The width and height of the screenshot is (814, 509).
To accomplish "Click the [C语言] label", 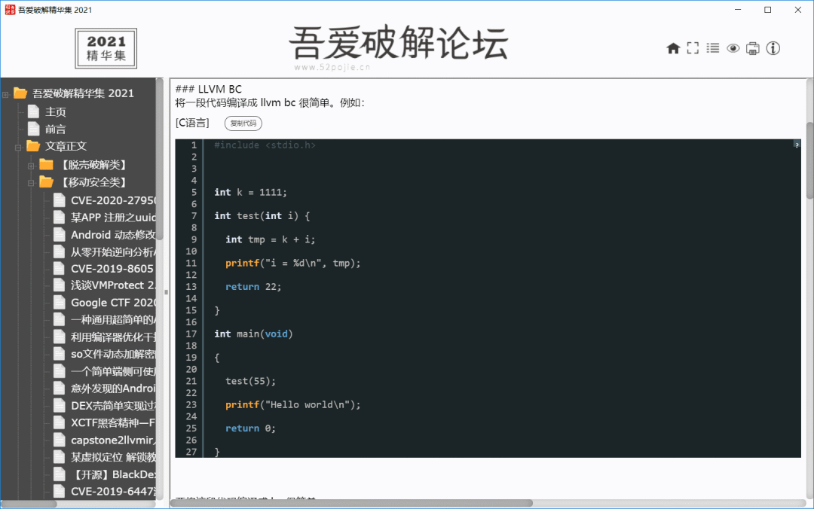I will [x=193, y=123].
